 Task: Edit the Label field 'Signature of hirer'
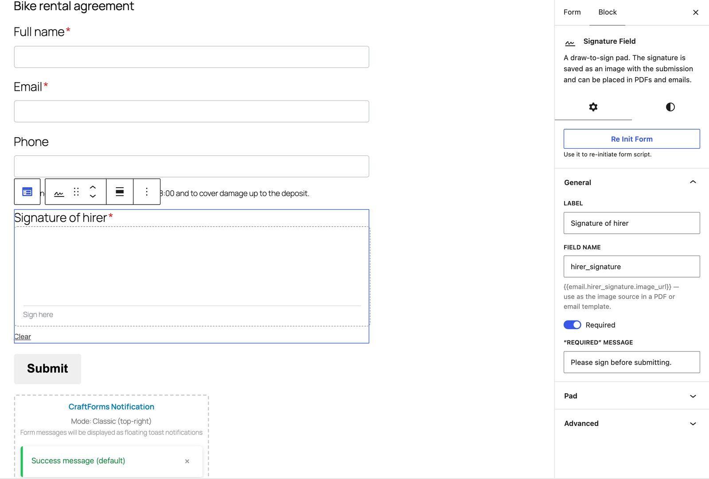[x=631, y=223]
